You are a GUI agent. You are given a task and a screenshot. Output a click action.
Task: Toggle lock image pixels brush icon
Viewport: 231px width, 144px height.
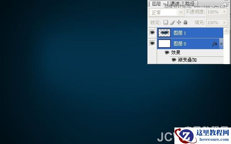[x=172, y=23]
